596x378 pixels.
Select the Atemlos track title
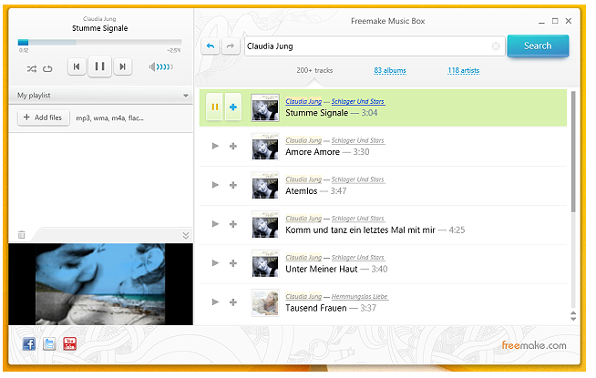click(302, 191)
